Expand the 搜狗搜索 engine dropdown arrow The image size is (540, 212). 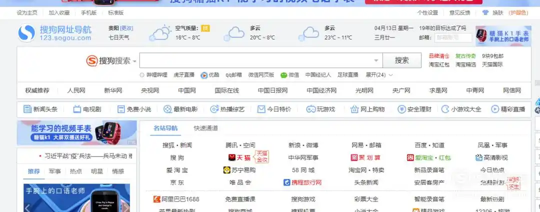(x=134, y=61)
